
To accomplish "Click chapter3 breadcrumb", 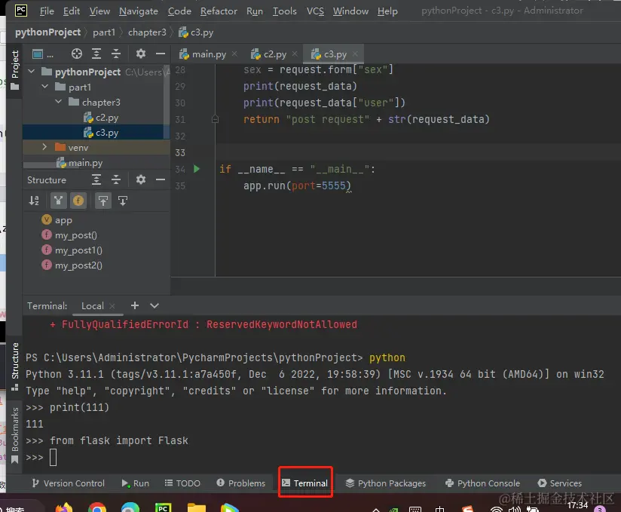I will click(147, 32).
